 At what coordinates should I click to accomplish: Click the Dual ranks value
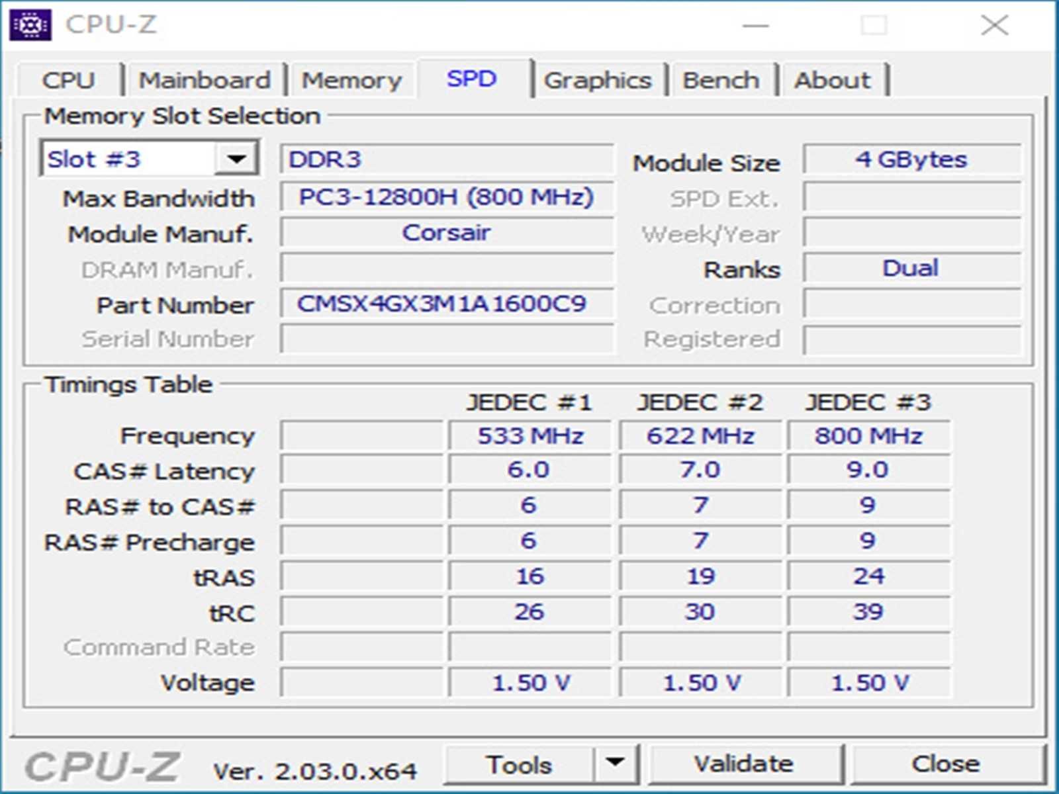(912, 268)
